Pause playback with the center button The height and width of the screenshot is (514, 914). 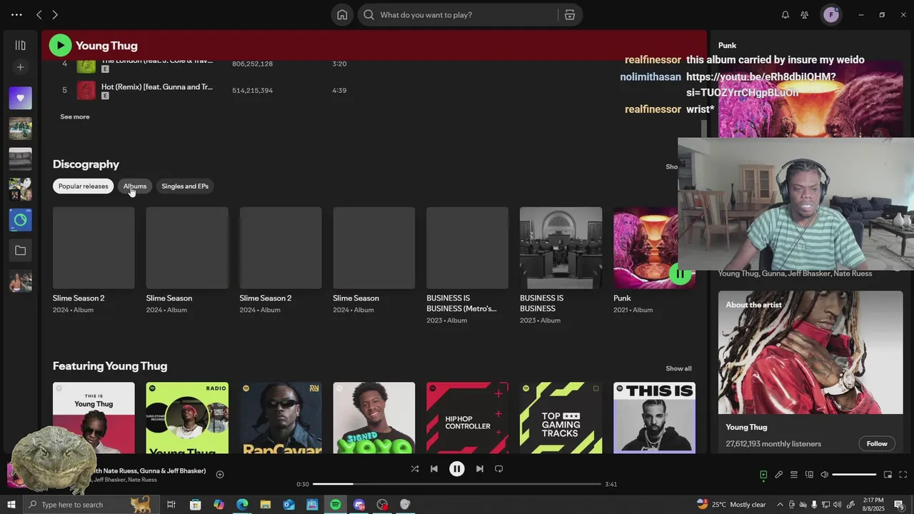[457, 469]
